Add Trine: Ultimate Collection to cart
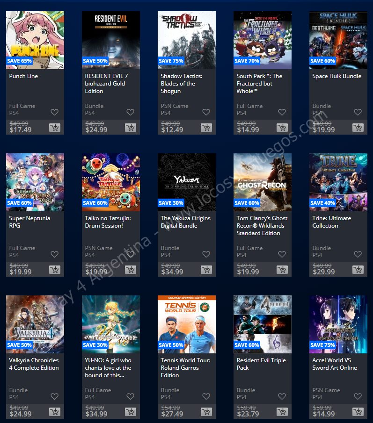Image resolution: width=373 pixels, height=423 pixels. point(358,270)
